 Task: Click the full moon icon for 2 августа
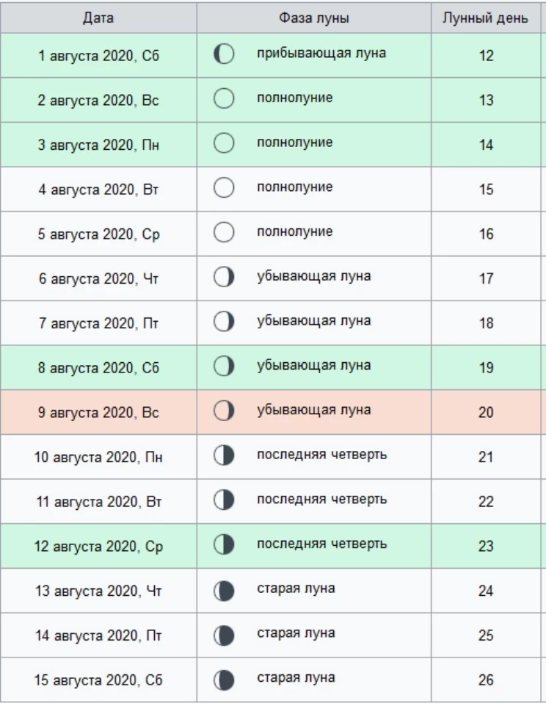[x=224, y=99]
